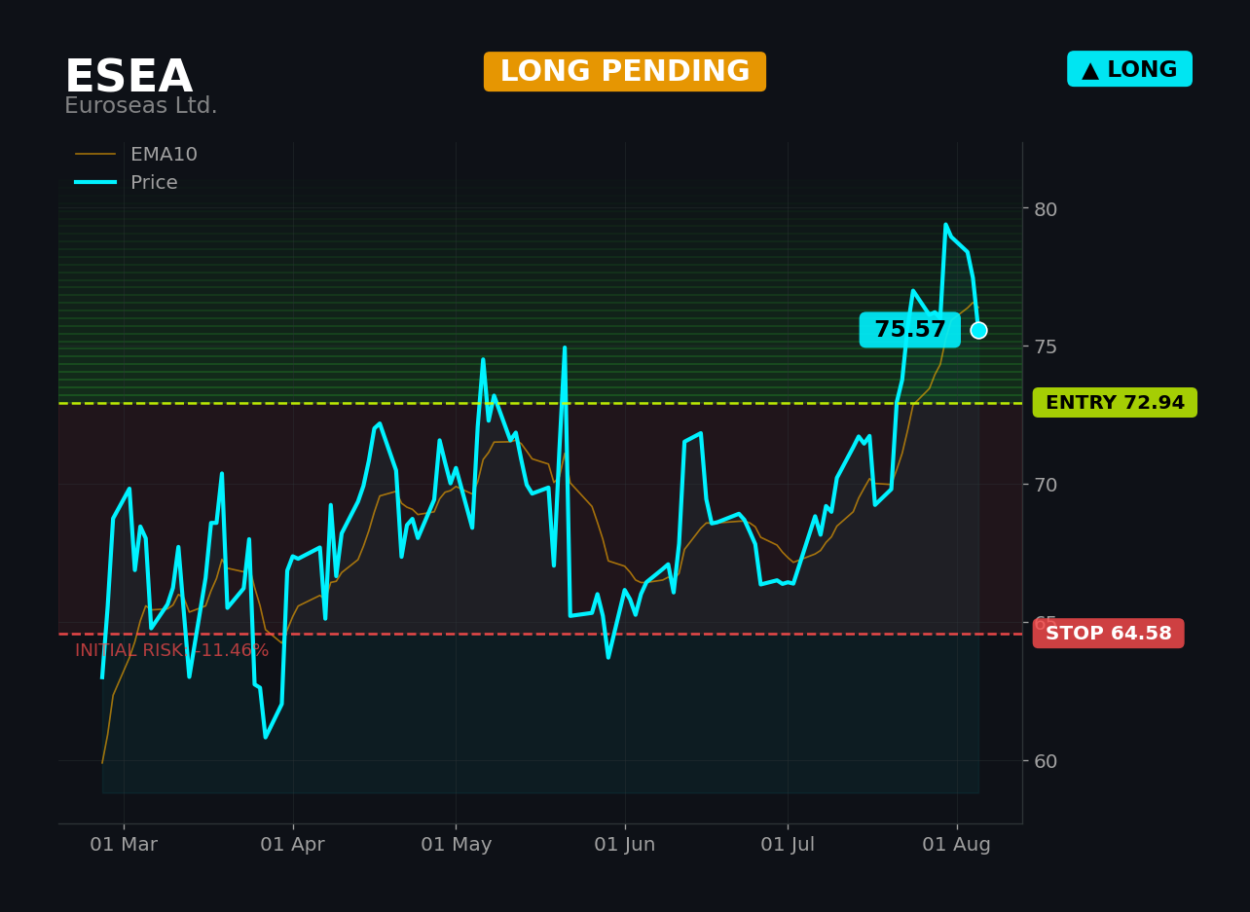Click the LONG direction badge
1250x912 pixels.
click(x=1129, y=69)
